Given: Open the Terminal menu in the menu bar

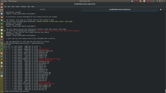Looking at the screenshot, I should [x=23, y=7].
